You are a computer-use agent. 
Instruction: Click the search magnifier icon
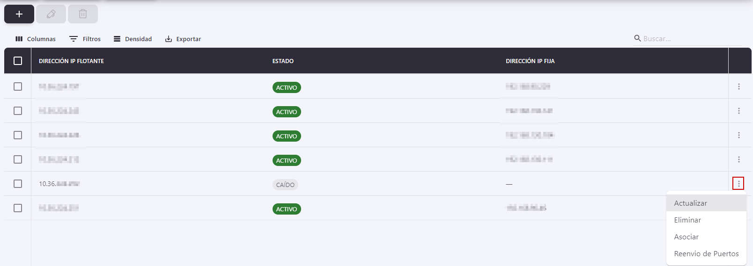(x=637, y=38)
